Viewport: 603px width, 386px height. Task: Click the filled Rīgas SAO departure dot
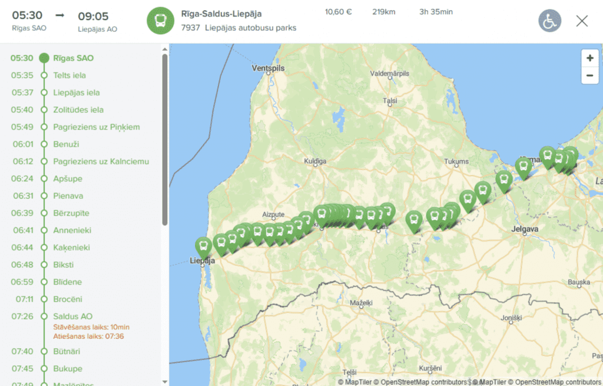pos(44,58)
